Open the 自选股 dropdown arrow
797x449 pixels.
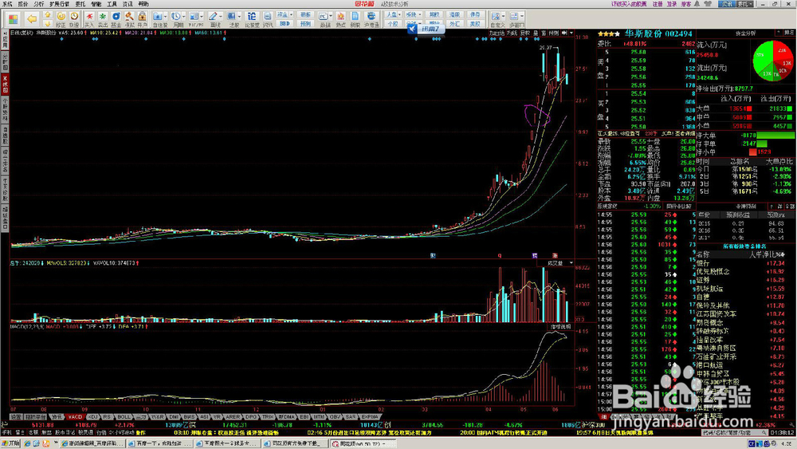166,17
